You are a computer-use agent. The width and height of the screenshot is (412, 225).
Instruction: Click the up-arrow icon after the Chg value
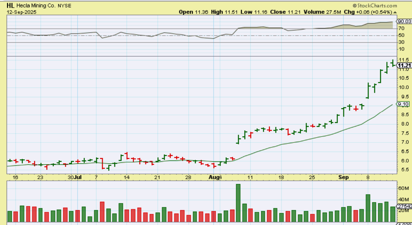point(395,12)
